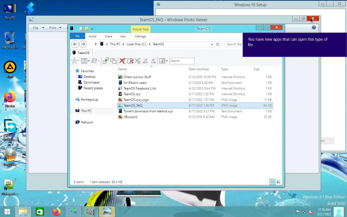Select 'for Bitcoin users' text file
This screenshot has width=347, height=217.
(x=195, y=83)
